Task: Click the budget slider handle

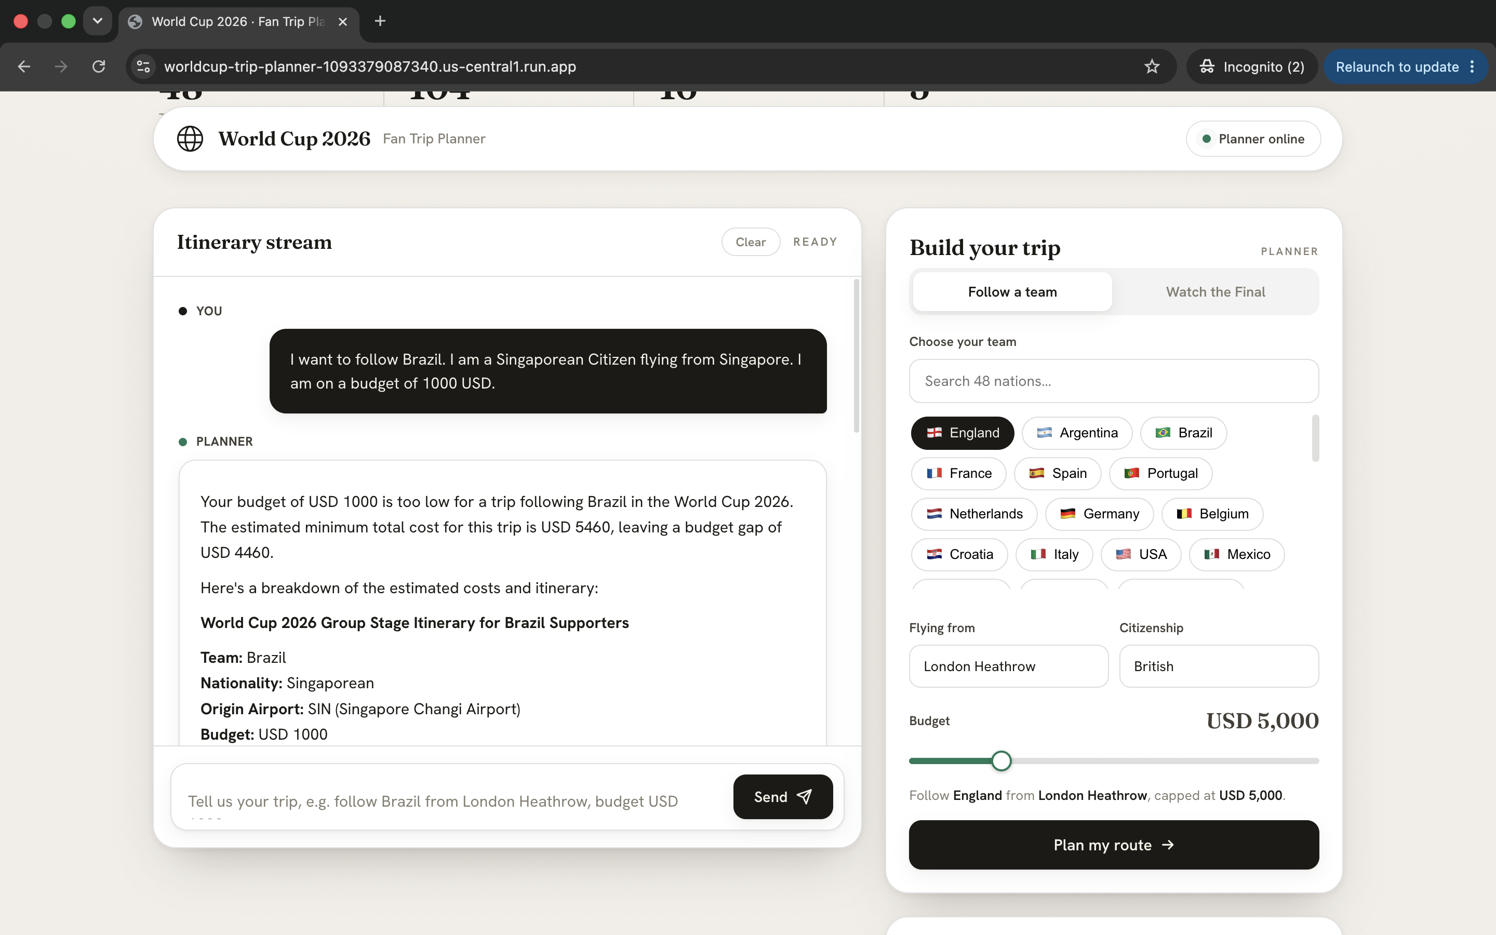Action: coord(1001,761)
